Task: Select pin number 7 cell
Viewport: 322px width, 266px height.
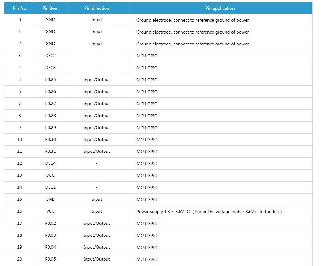Action: pyautogui.click(x=20, y=104)
